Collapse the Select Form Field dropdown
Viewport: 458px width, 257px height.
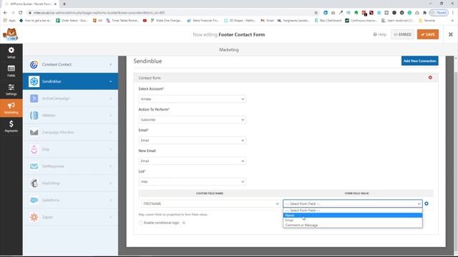[x=353, y=203]
